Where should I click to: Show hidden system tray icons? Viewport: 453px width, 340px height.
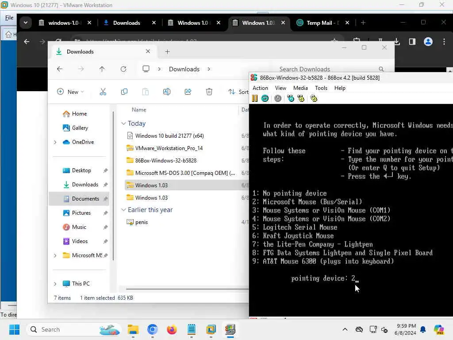point(345,329)
